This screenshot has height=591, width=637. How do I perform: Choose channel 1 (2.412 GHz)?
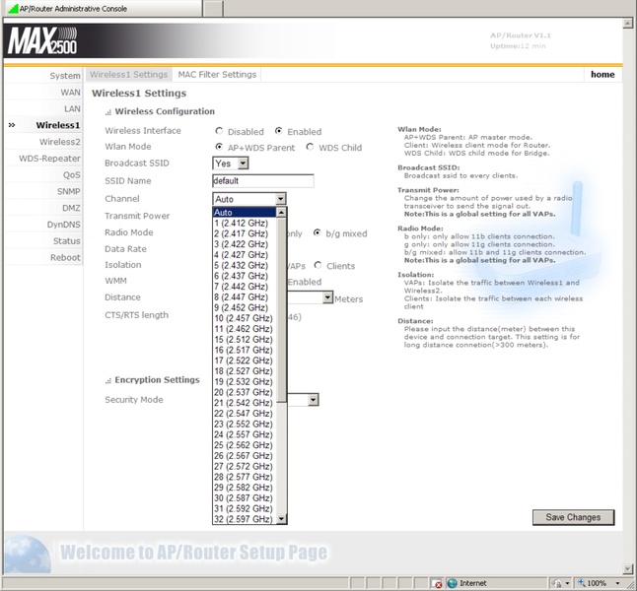coord(245,223)
